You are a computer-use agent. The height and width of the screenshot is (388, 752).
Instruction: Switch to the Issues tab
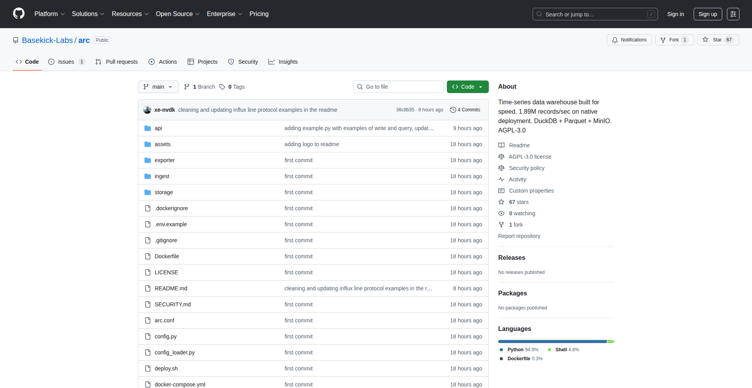coord(66,62)
